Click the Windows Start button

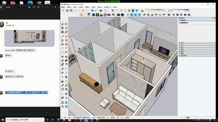(2, 120)
